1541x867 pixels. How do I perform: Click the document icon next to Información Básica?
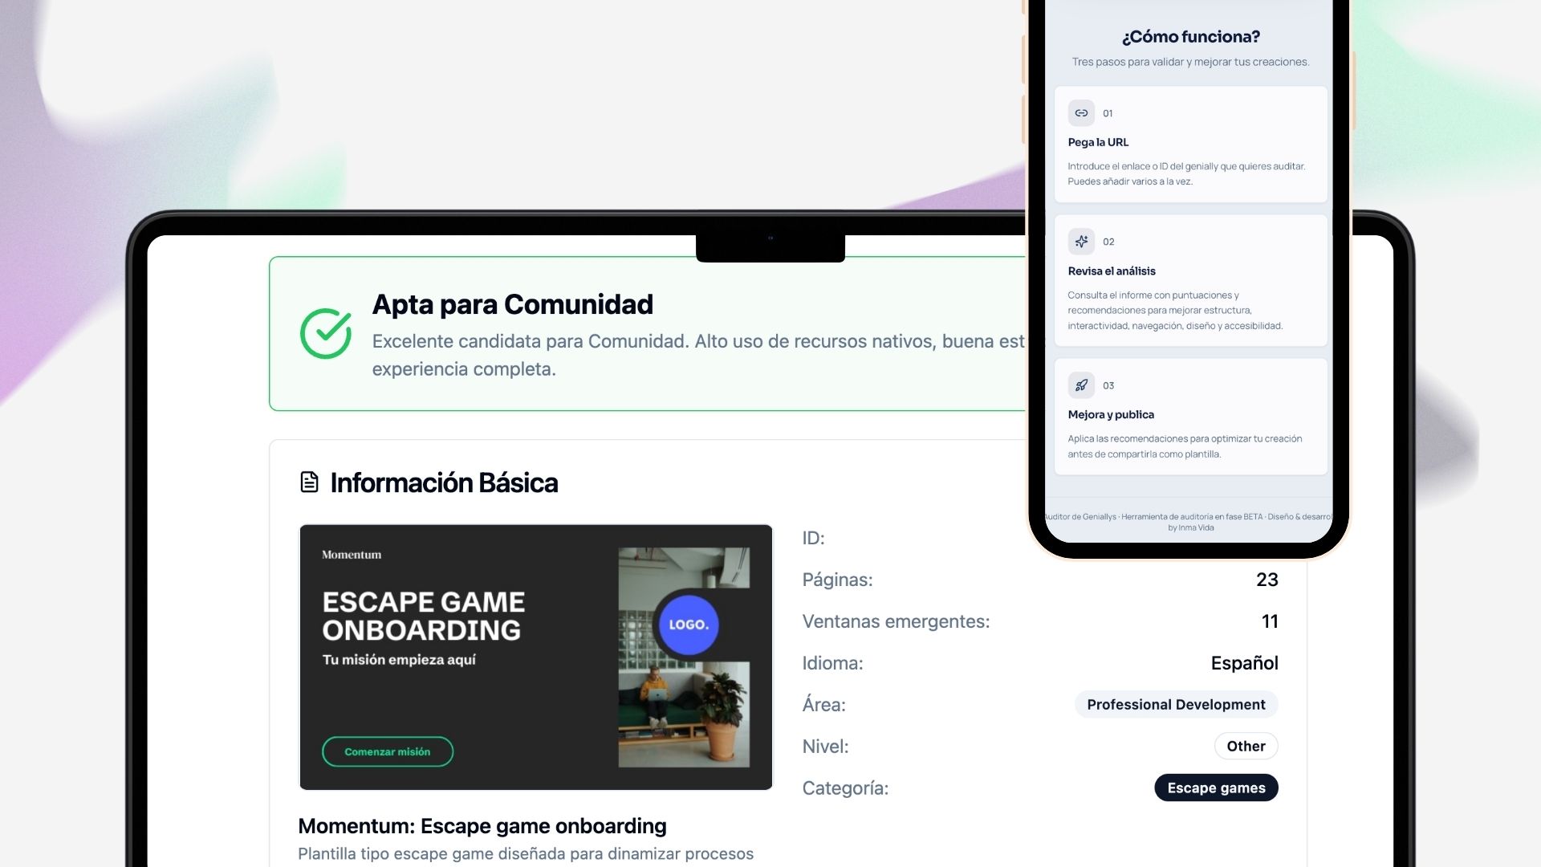[x=309, y=482]
